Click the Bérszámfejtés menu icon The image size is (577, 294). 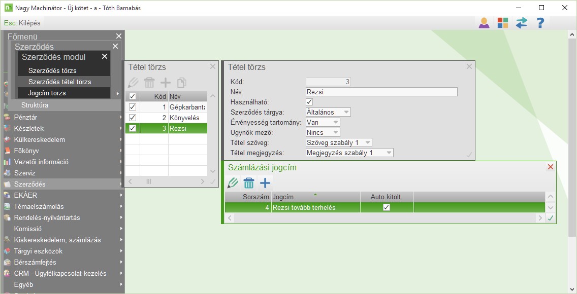(7, 263)
